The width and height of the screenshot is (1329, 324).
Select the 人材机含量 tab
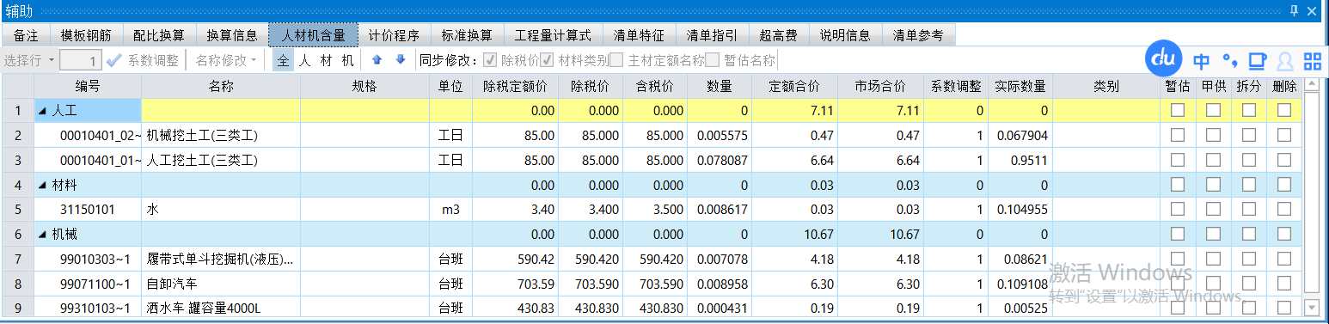[314, 35]
